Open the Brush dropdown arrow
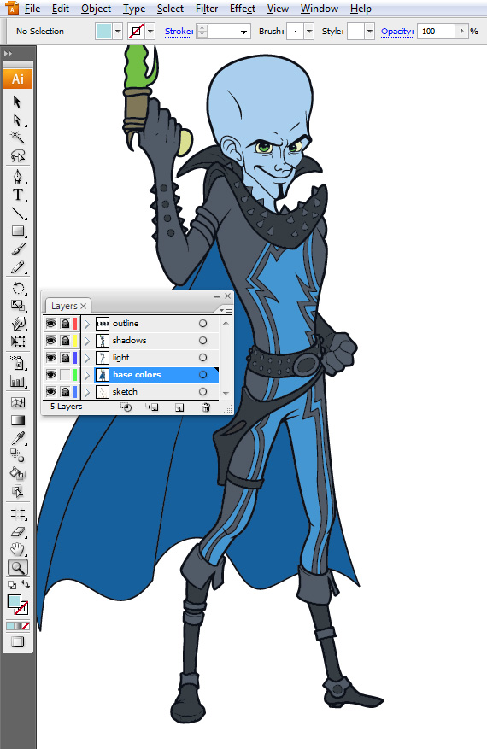487x749 pixels. [x=309, y=32]
